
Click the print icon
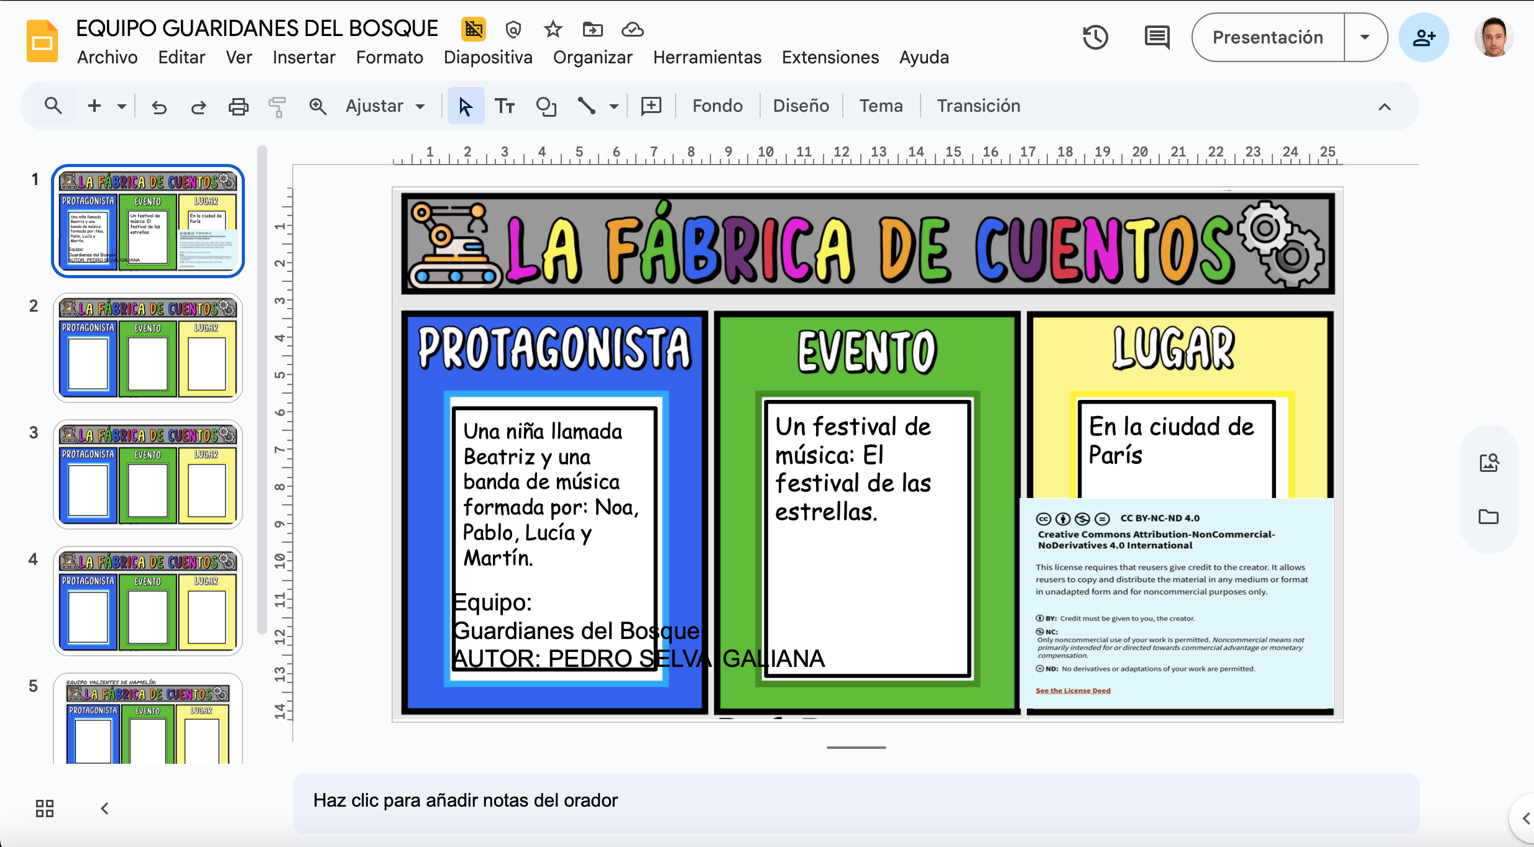pyautogui.click(x=238, y=107)
